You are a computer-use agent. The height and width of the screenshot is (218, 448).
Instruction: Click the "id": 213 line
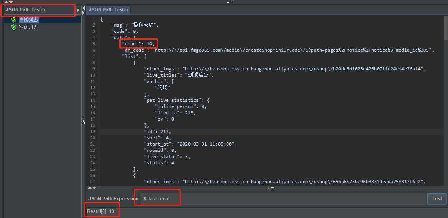coord(157,132)
